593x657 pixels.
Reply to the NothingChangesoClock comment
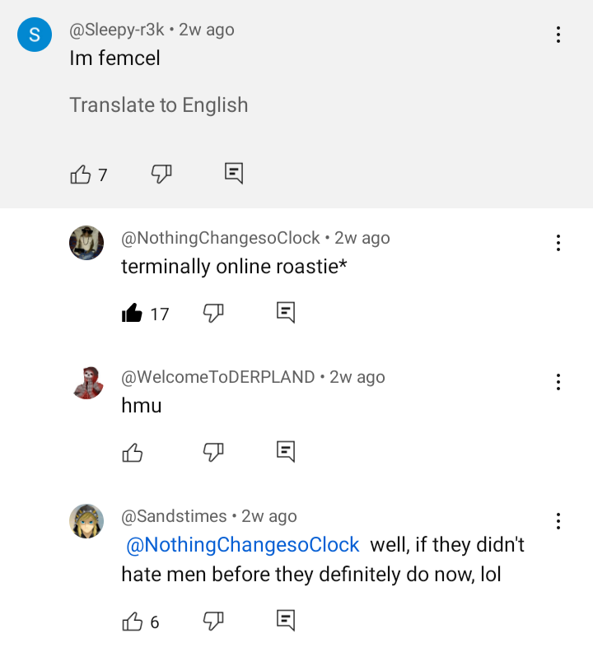285,312
